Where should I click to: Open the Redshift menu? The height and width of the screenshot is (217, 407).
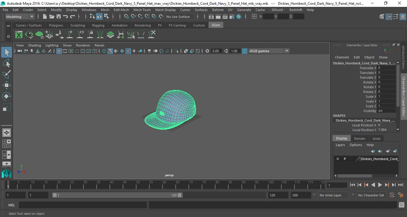pyautogui.click(x=295, y=10)
